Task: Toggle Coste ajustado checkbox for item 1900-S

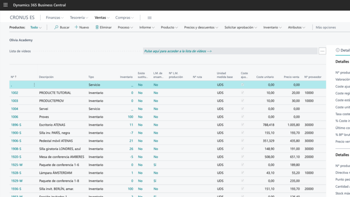Action: [242, 132]
